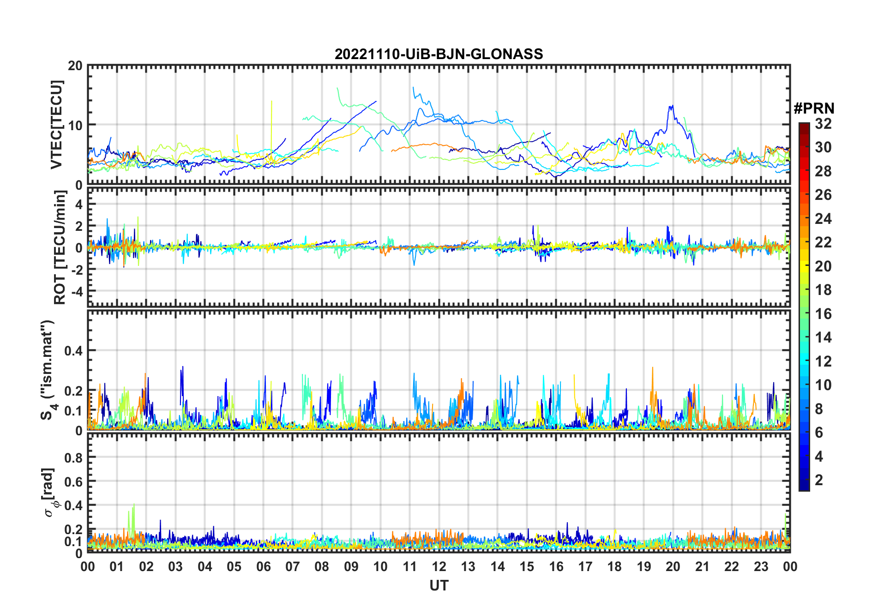Click UT axis hour label 01
878x614 pixels.
click(117, 566)
